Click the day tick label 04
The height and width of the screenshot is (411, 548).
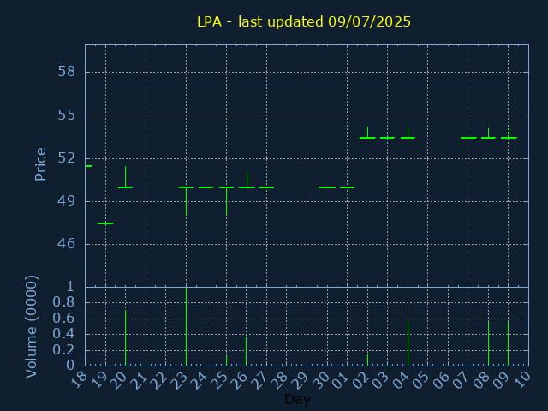point(402,380)
